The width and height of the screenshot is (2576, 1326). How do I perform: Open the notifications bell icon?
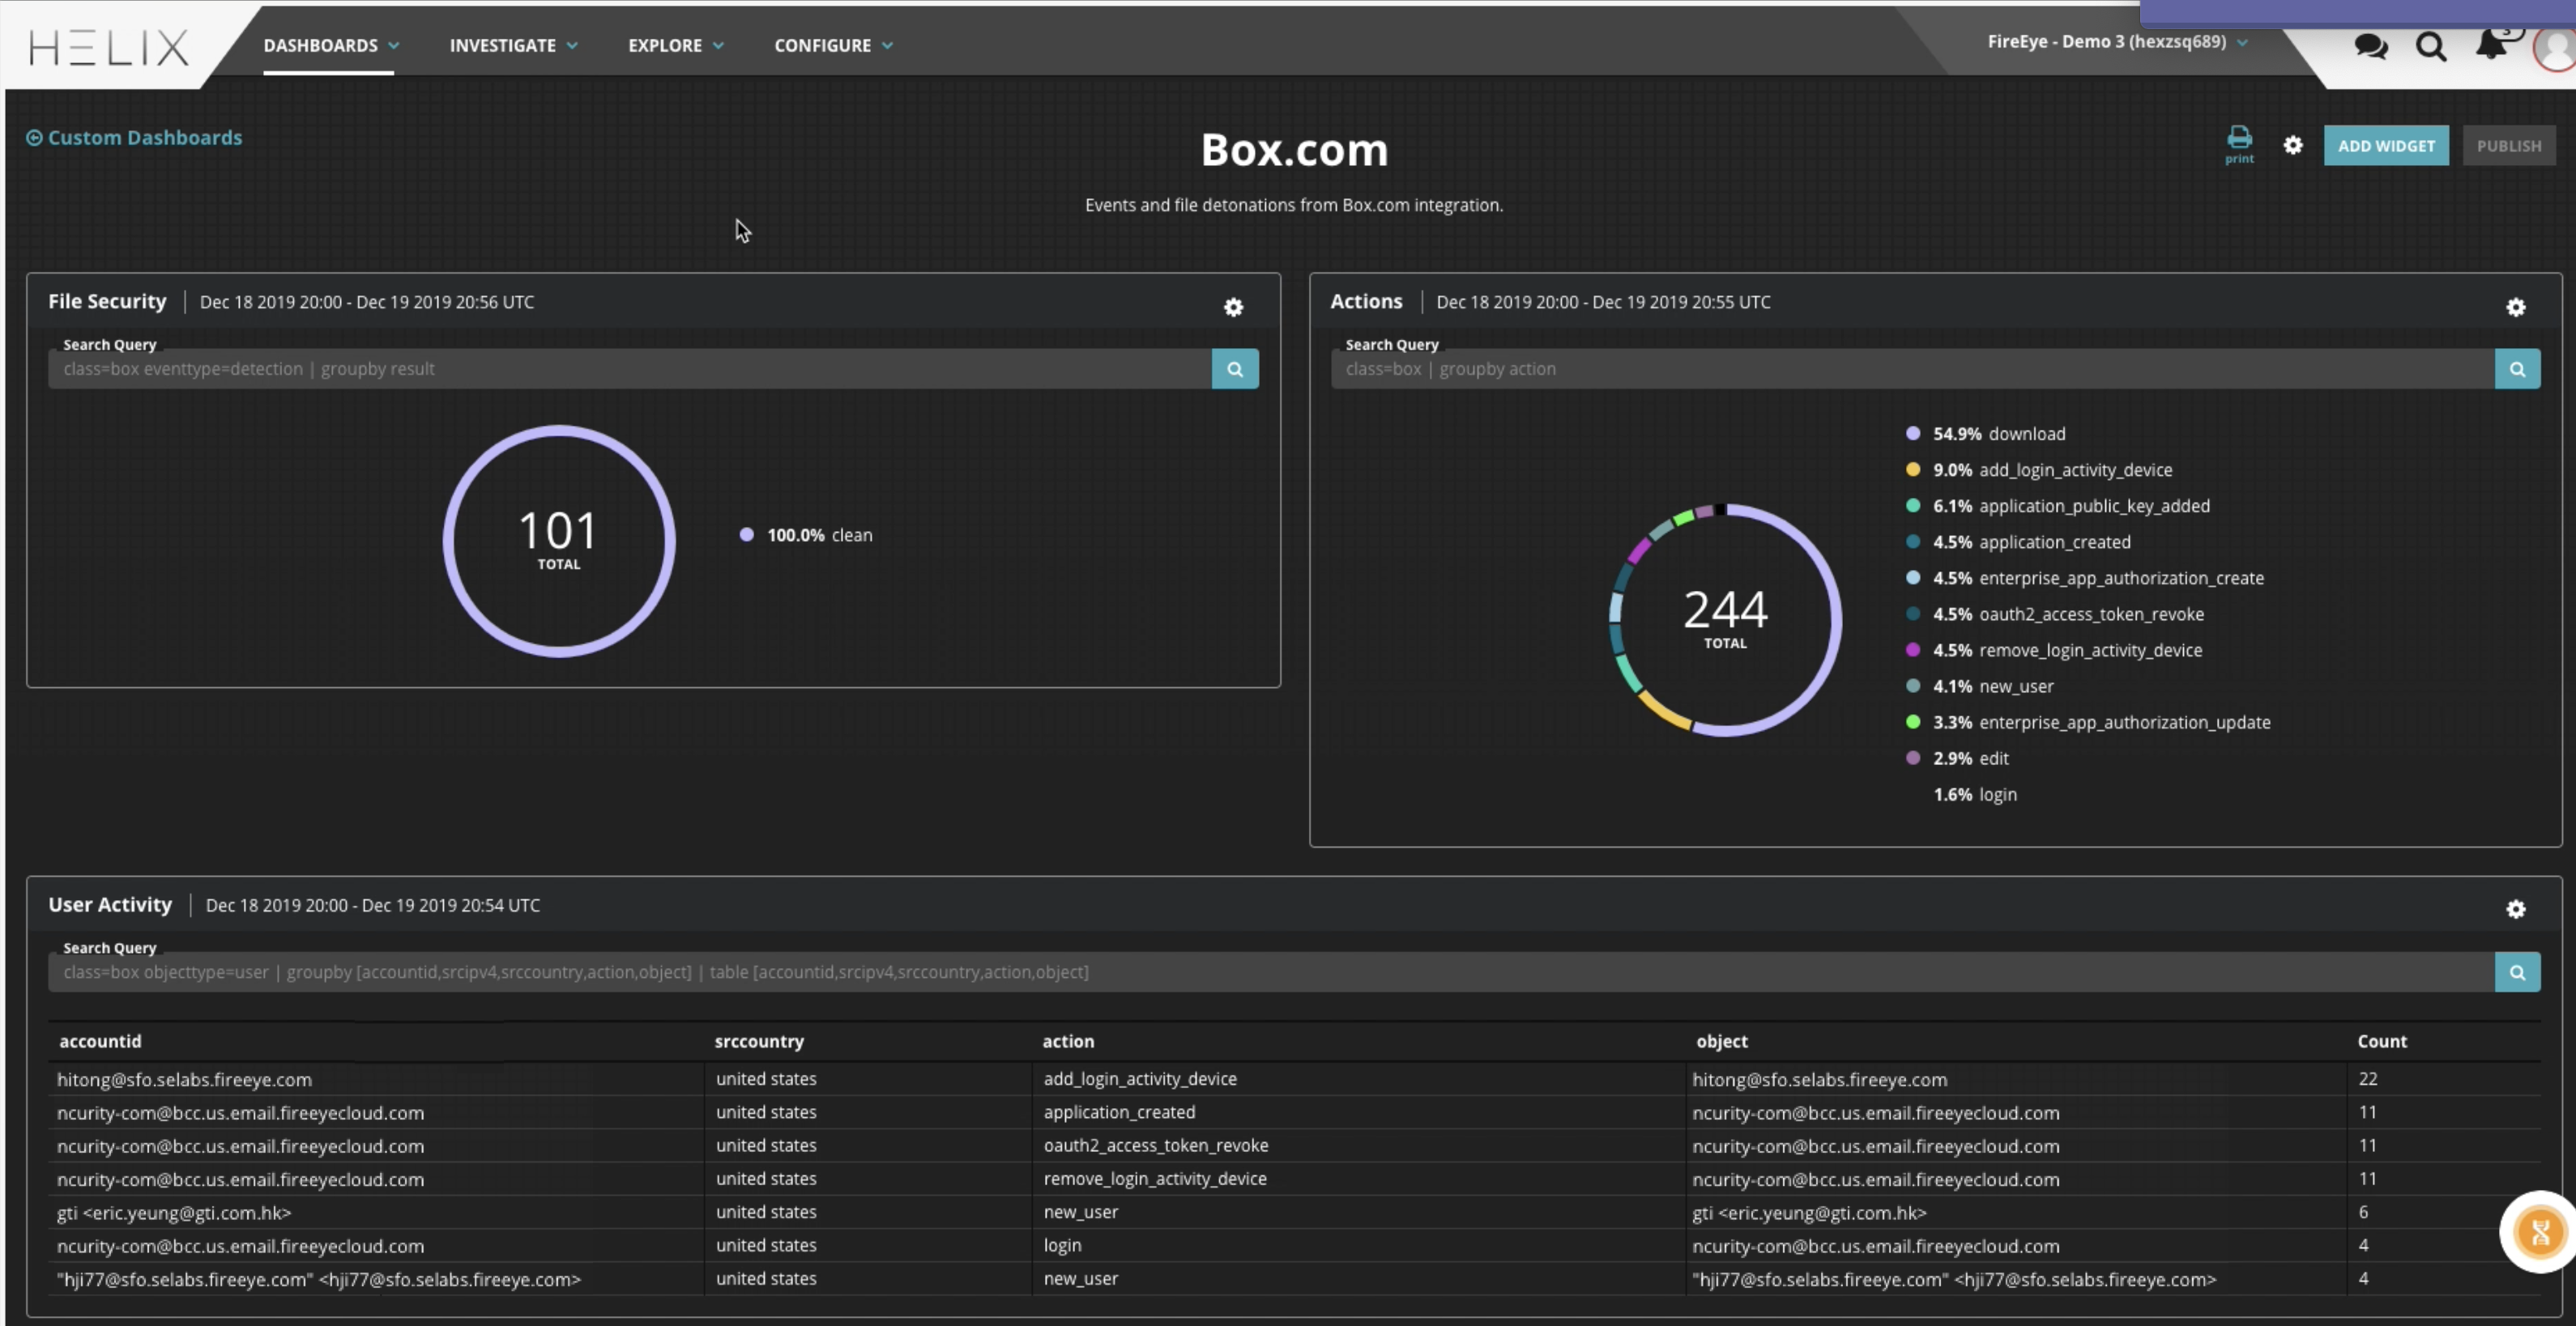(x=2492, y=44)
